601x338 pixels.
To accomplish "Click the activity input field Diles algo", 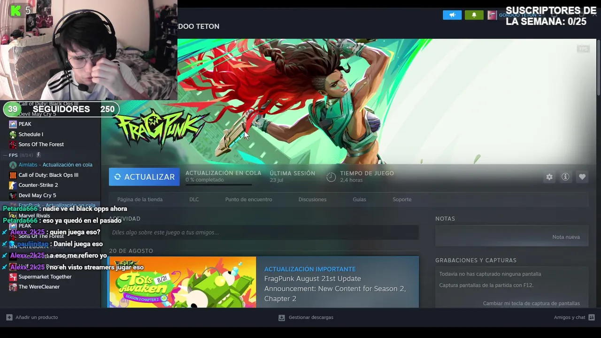I will pyautogui.click(x=263, y=232).
